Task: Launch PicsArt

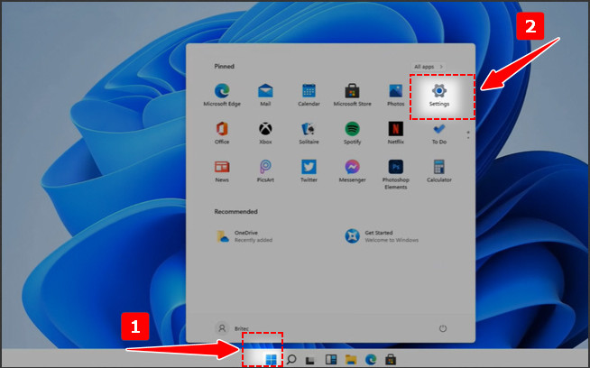Action: [x=265, y=171]
